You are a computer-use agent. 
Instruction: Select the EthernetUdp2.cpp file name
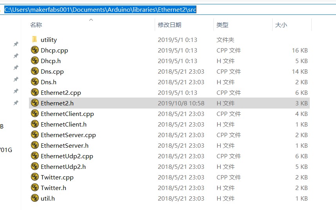pyautogui.click(x=67, y=156)
